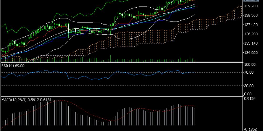Click the 136.280 price axis label

[x=251, y=34]
